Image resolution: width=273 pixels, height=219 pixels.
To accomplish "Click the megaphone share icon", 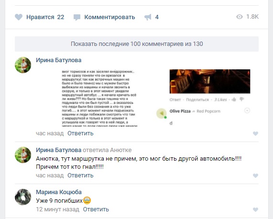I will pyautogui.click(x=148, y=17).
